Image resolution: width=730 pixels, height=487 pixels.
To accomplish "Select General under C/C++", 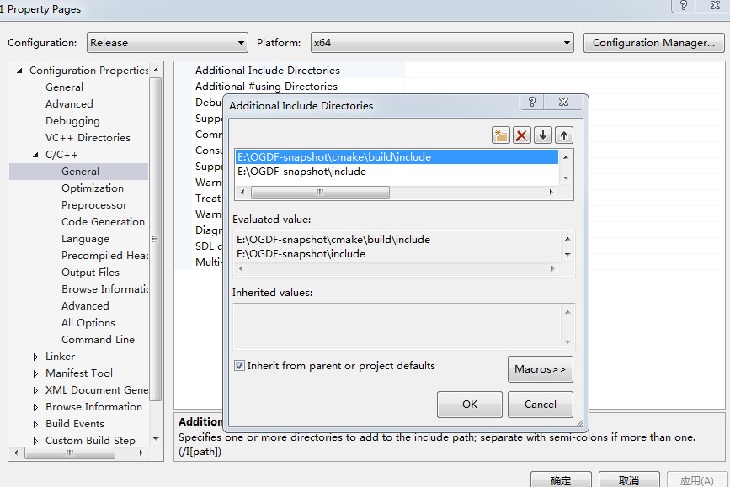I will pyautogui.click(x=80, y=172).
